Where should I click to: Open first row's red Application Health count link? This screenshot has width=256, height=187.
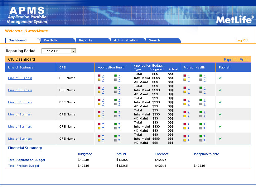click(x=103, y=76)
